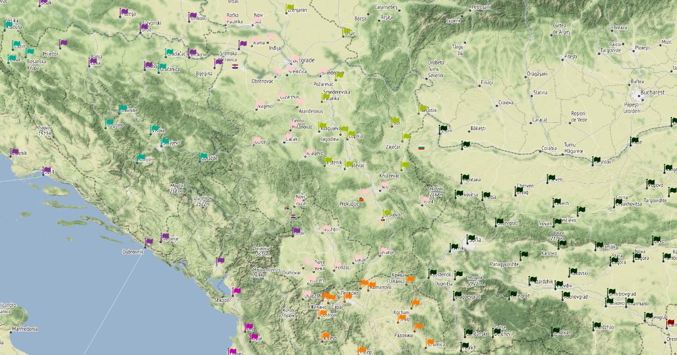Viewport: 677px width, 355px height.
Task: Select the pink flag at Užice
Action: click(x=257, y=140)
